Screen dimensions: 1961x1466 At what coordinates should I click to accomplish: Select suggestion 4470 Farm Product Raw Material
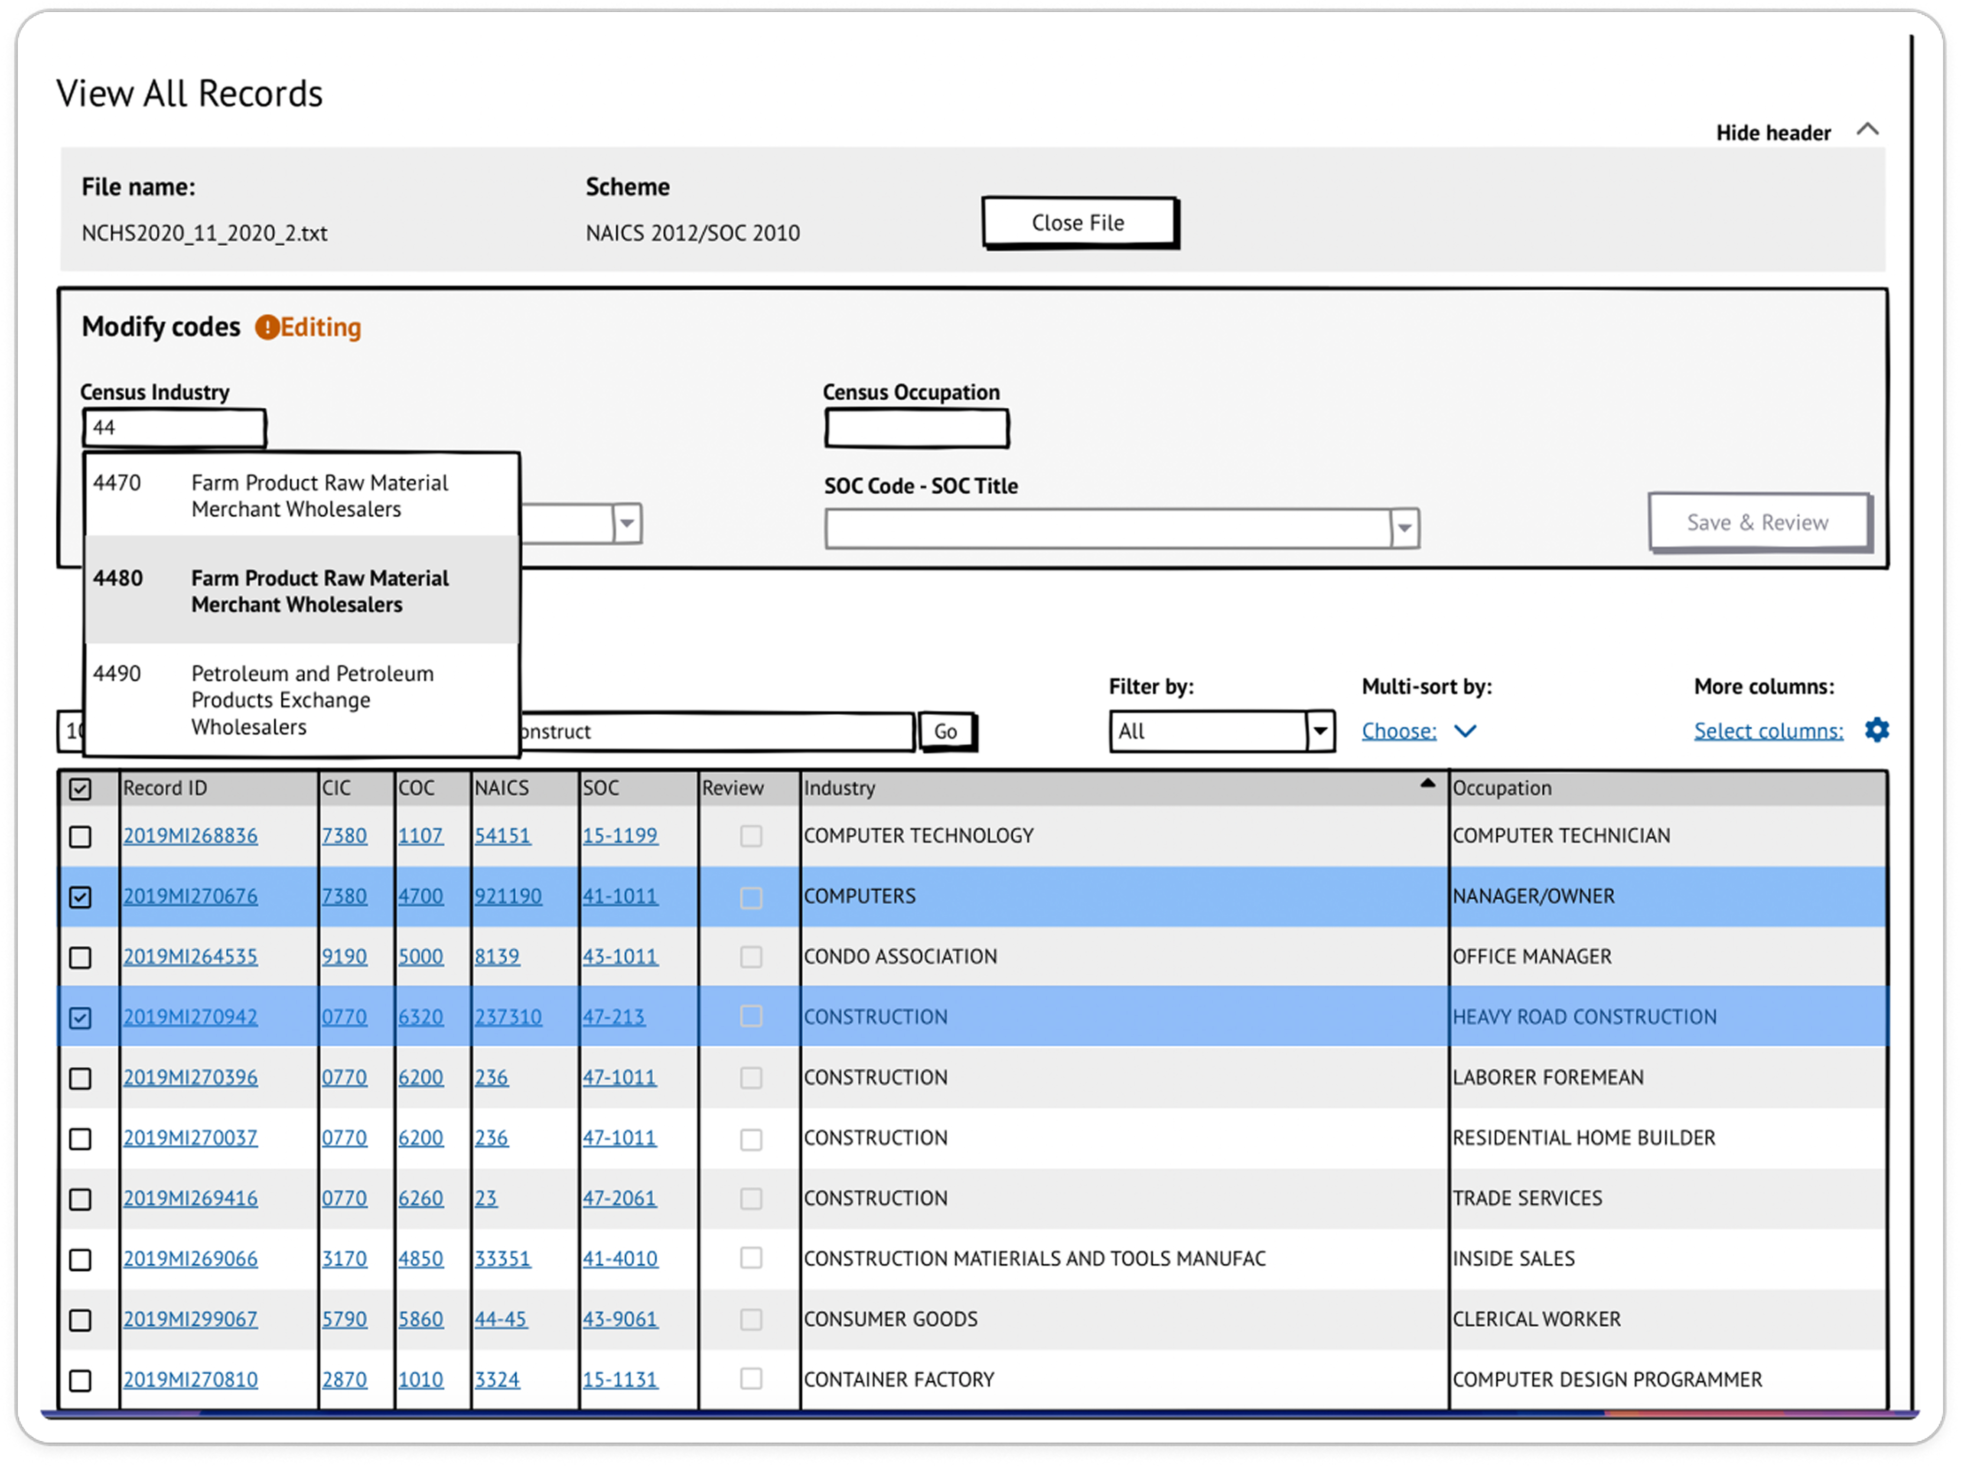click(x=301, y=496)
